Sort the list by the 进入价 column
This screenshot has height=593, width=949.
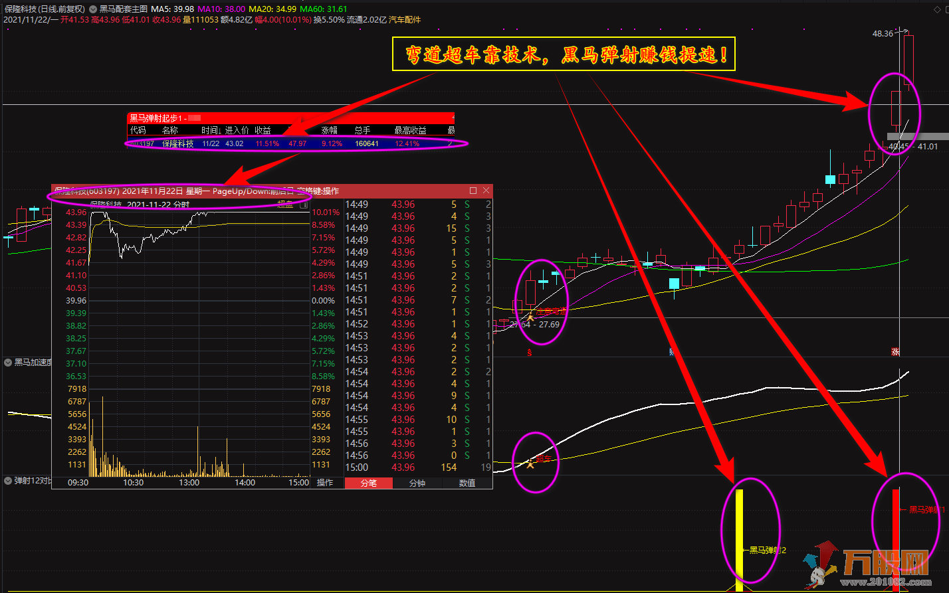pos(237,130)
